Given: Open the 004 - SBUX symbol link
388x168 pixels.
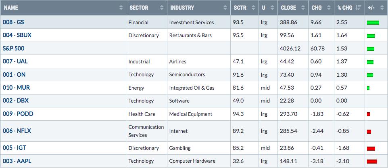Looking at the screenshot, I should coord(17,35).
